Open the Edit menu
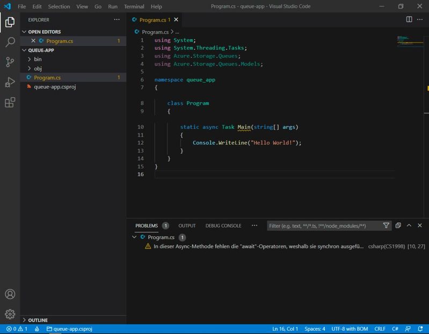 pyautogui.click(x=37, y=6)
